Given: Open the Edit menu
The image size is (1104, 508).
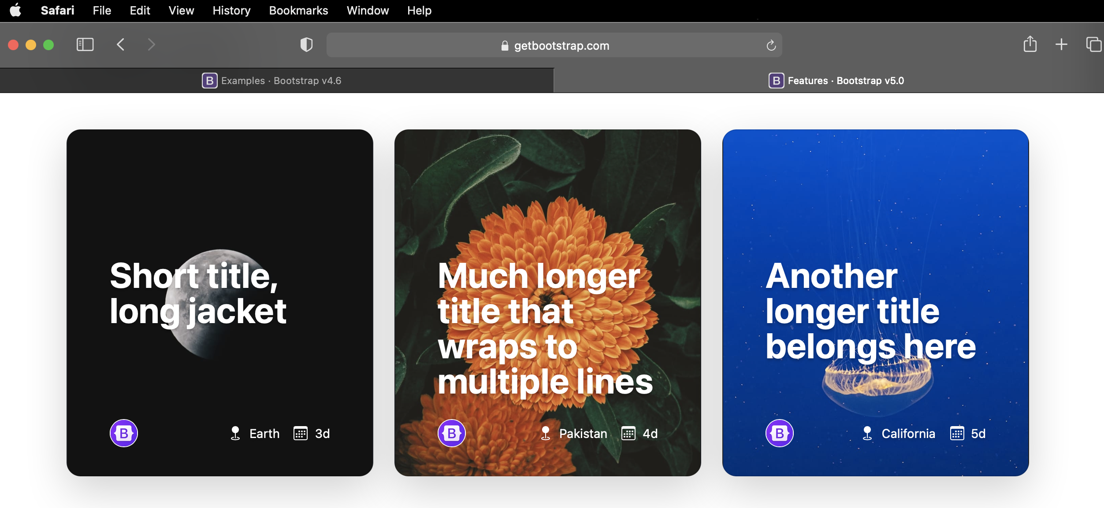Looking at the screenshot, I should point(140,10).
